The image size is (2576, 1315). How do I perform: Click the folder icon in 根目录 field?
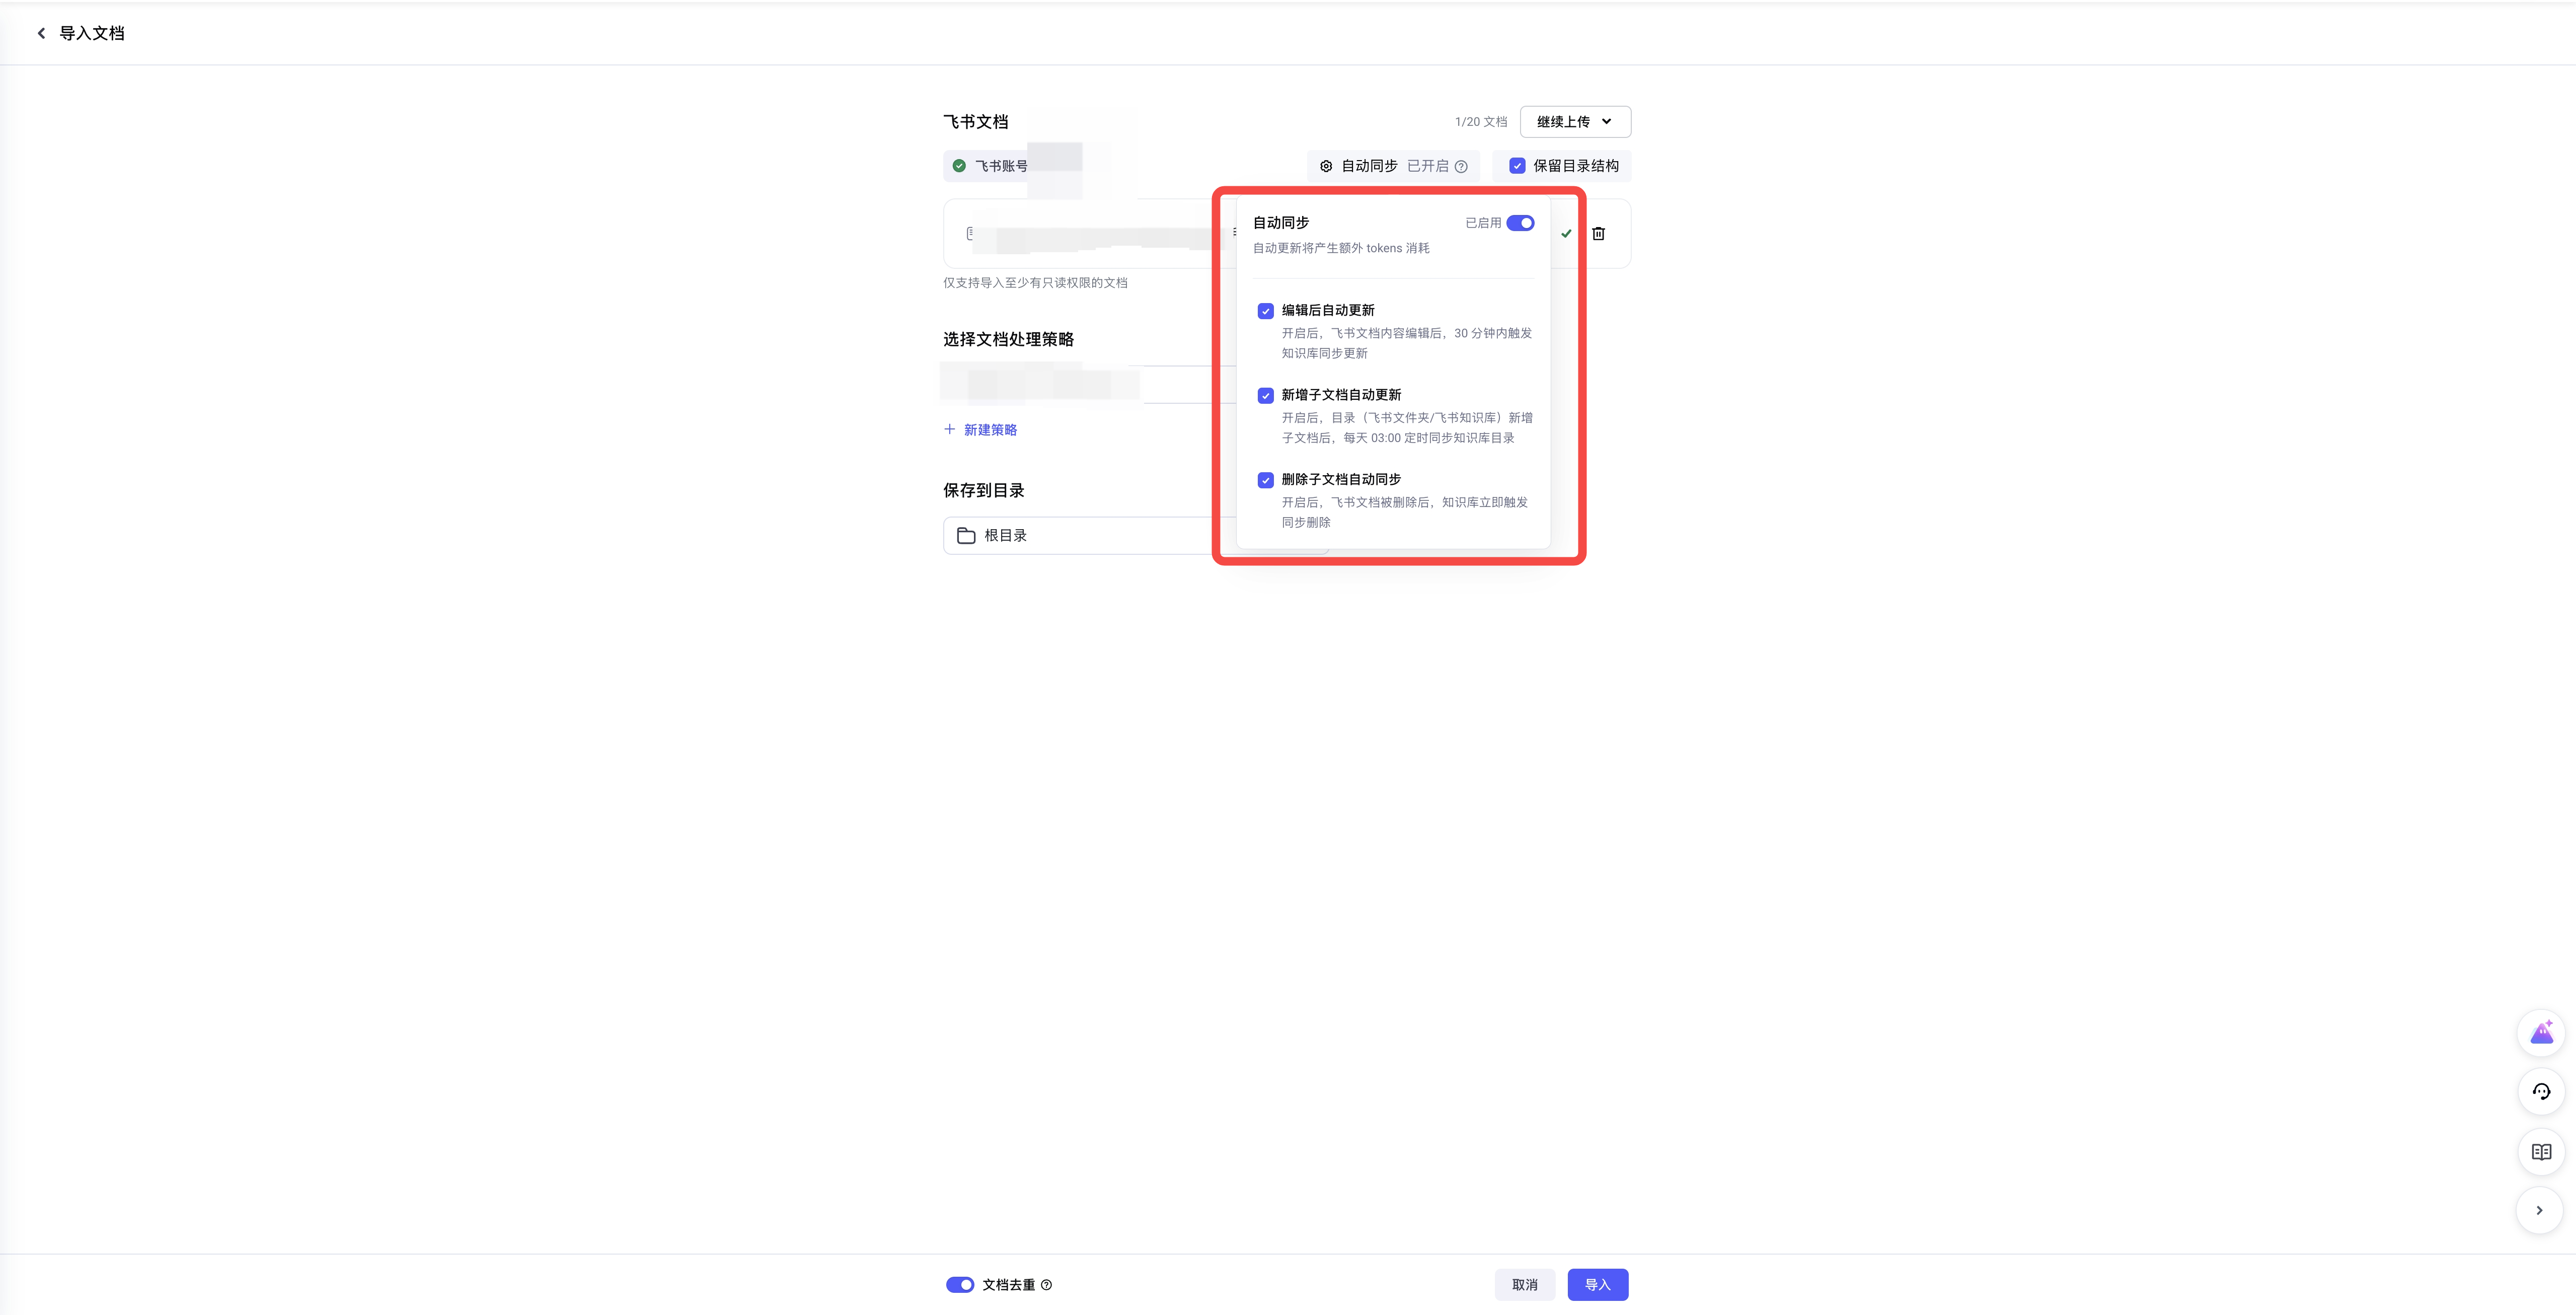[966, 535]
